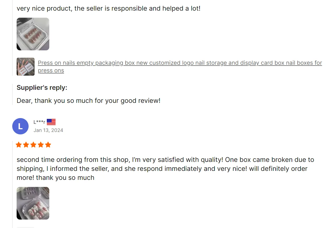Select the 'Dear, thank you so much' reply text
Image resolution: width=336 pixels, height=228 pixels.
(88, 101)
